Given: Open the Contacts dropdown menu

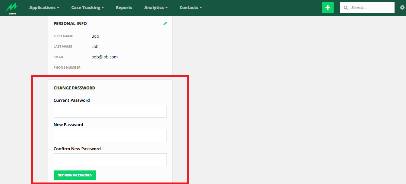Looking at the screenshot, I should point(190,8).
